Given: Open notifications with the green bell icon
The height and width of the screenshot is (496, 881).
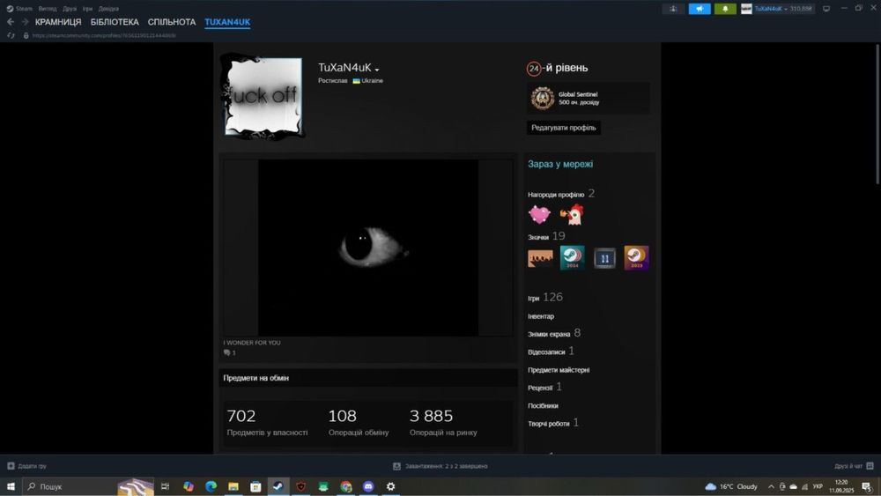Looking at the screenshot, I should tap(725, 9).
